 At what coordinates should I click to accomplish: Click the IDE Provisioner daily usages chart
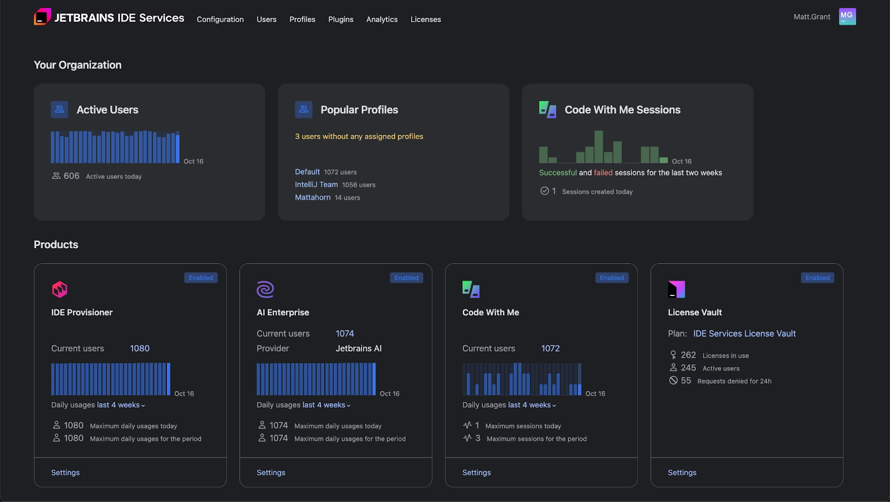111,379
